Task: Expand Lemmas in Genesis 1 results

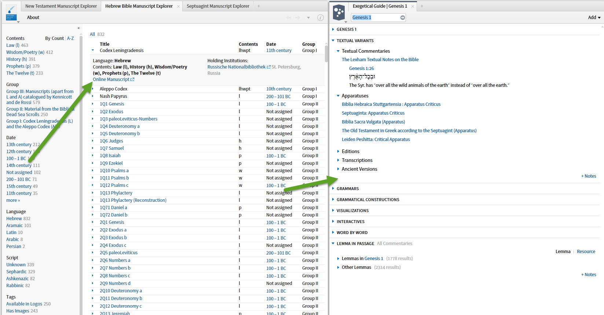Action: (x=338, y=259)
